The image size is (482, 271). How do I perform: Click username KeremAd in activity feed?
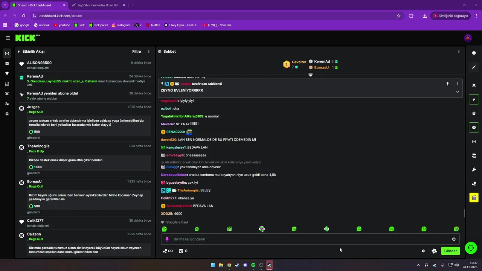[35, 76]
